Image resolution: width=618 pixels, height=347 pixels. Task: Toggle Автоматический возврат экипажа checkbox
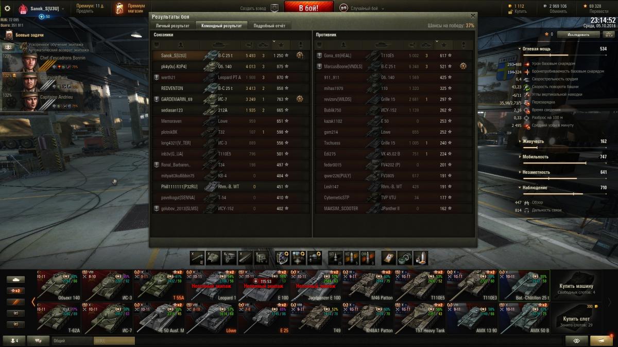tap(24, 50)
